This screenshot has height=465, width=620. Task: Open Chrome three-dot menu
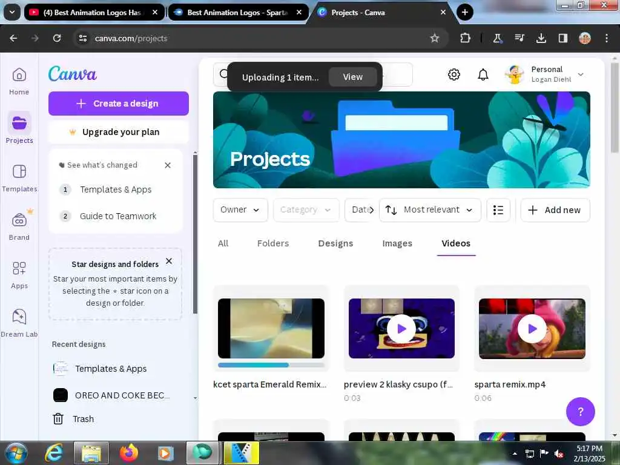pyautogui.click(x=607, y=38)
